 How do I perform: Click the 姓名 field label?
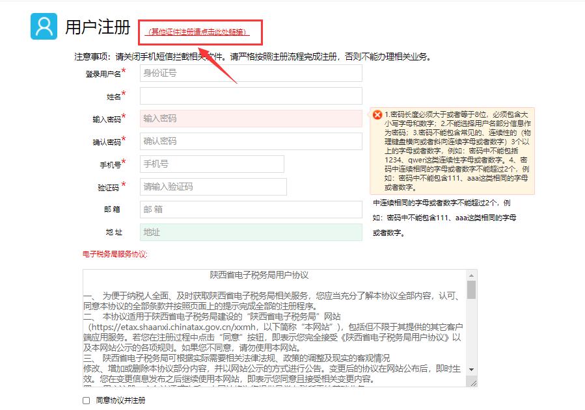click(x=114, y=97)
